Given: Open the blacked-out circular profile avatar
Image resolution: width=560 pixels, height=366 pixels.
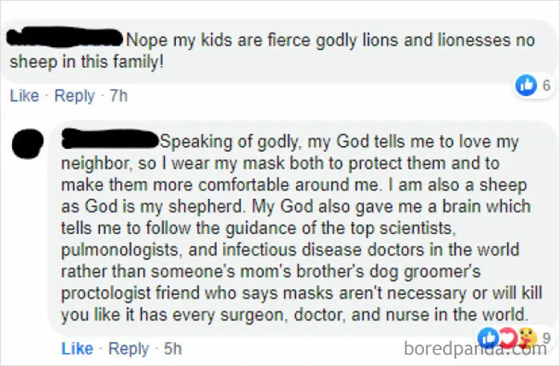Looking at the screenshot, I should [27, 143].
